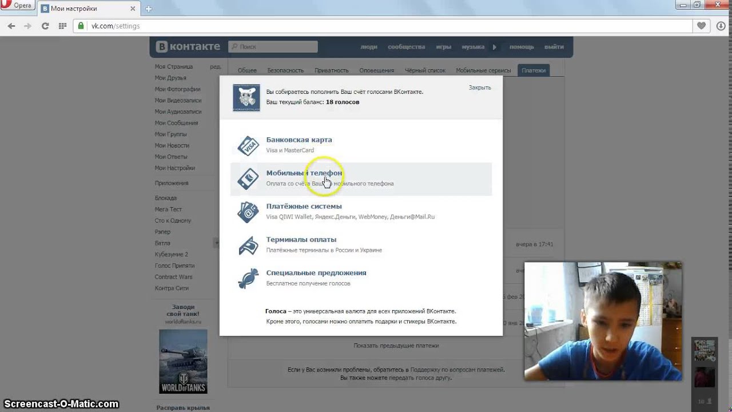Click the green padlock security icon
The height and width of the screenshot is (412, 732).
tap(81, 26)
